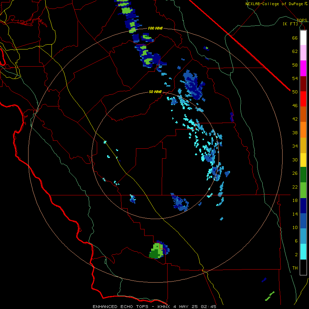Click the 62 legend value
Screen dimensions: 309x309
pyautogui.click(x=295, y=51)
